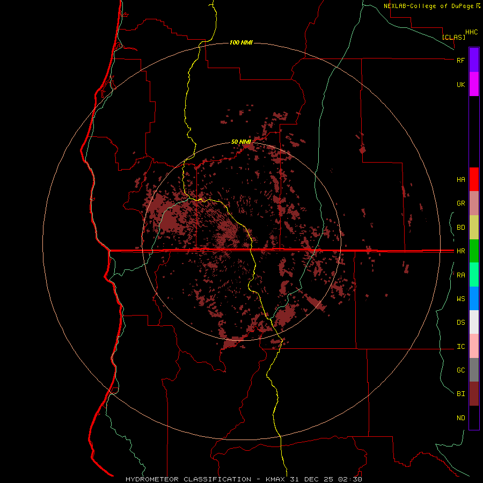Click the "DS" legend label

point(460,323)
